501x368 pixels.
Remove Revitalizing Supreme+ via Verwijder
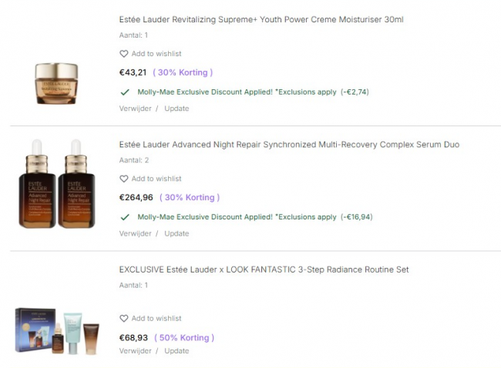coord(135,109)
